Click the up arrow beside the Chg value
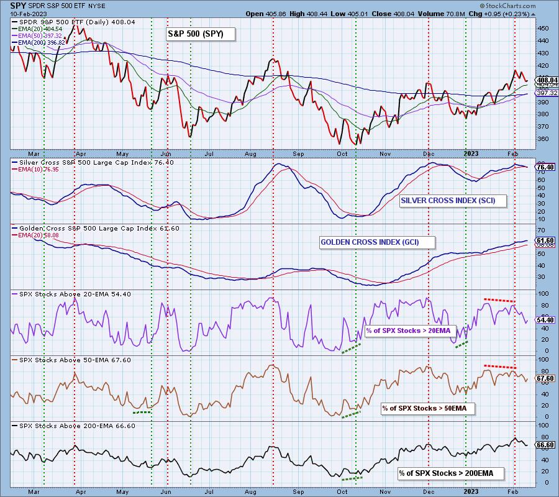 click(533, 15)
